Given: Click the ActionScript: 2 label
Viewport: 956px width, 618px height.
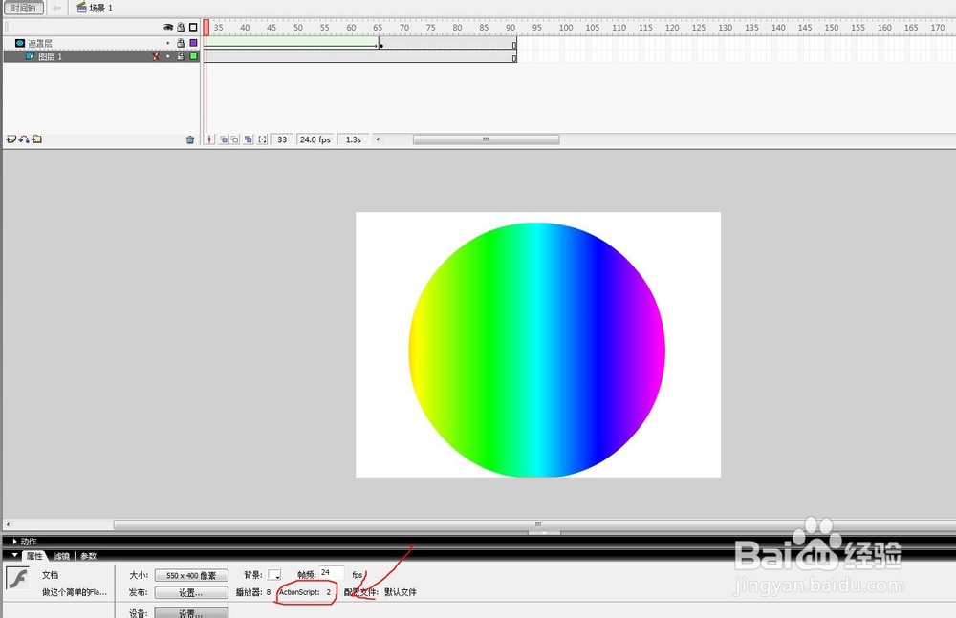Looking at the screenshot, I should point(305,592).
